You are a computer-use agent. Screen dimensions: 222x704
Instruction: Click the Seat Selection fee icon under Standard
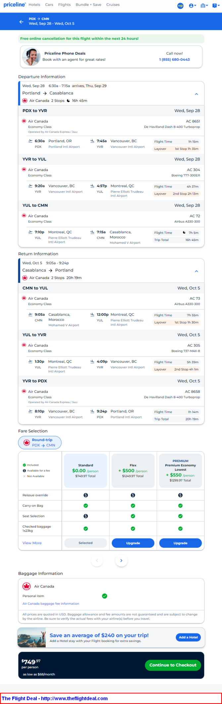[x=85, y=516]
